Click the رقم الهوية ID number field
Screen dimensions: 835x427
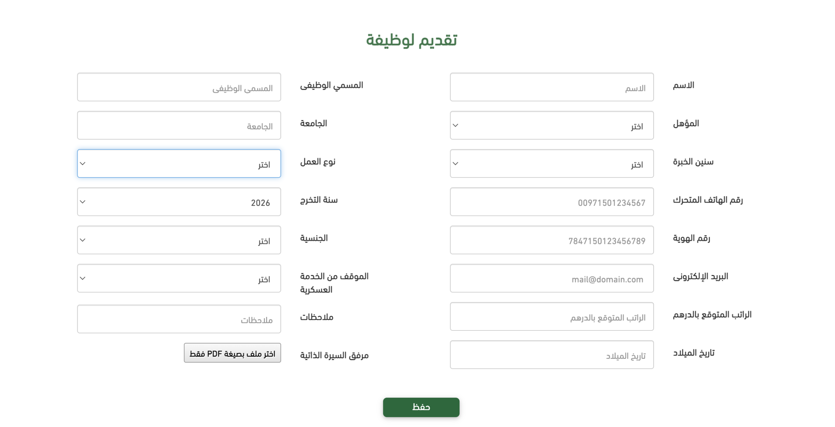551,240
